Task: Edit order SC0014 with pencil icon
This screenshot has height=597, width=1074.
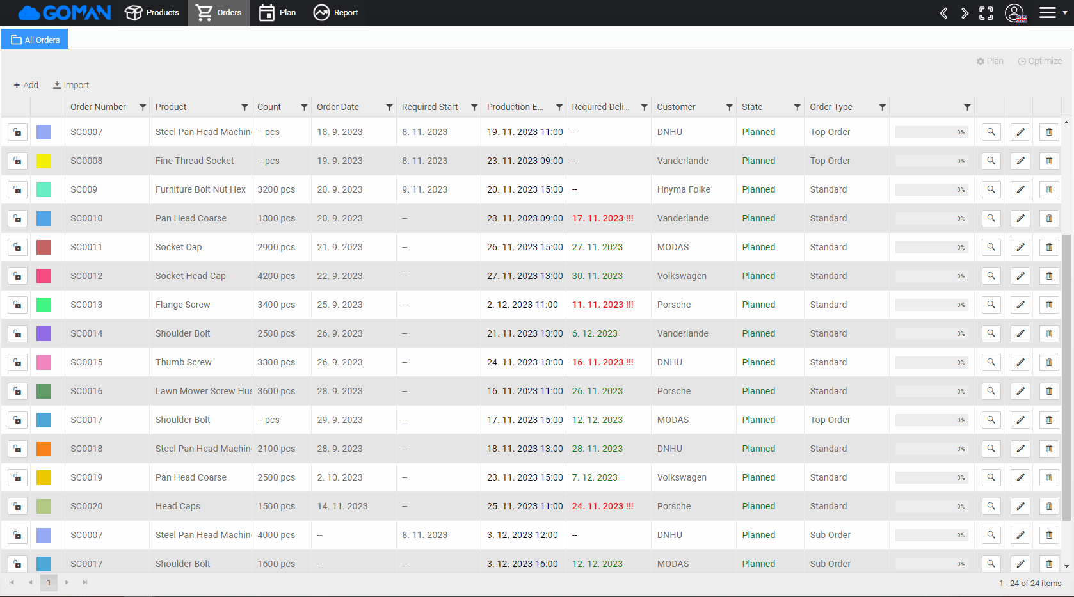Action: click(x=1020, y=333)
